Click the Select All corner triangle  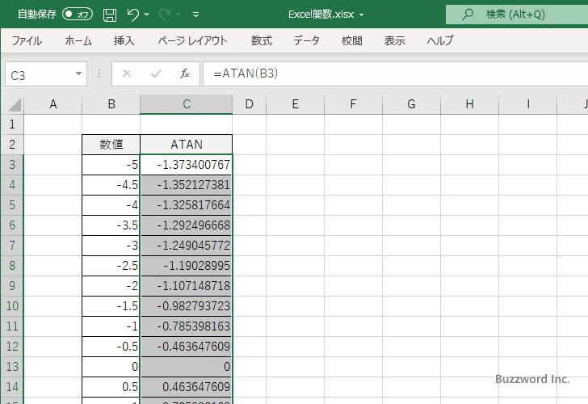point(14,105)
